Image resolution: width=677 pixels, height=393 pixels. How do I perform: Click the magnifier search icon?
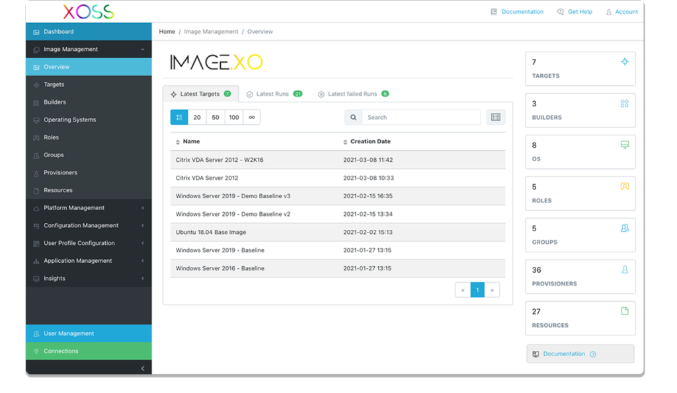click(x=353, y=118)
